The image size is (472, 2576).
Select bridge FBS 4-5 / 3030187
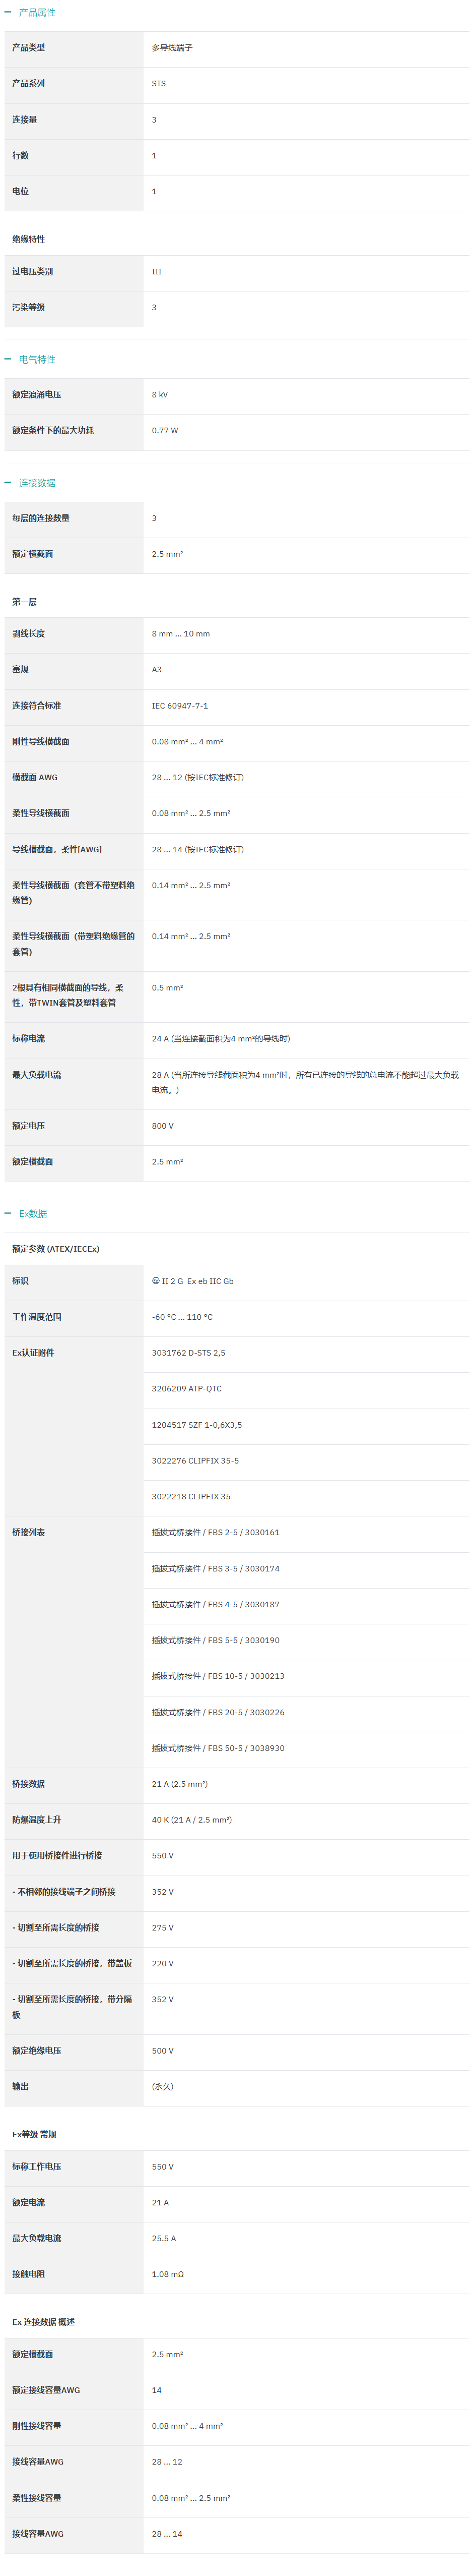tap(216, 1605)
